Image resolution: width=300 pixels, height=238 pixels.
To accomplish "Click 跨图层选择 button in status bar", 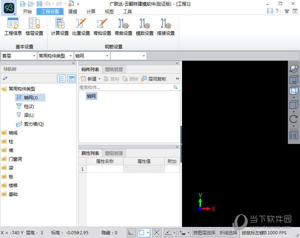I will pos(204,233).
